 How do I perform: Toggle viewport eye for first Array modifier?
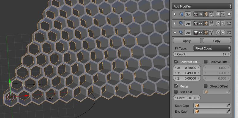click(201, 24)
